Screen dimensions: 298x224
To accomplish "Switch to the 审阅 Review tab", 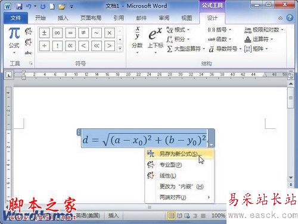I will tap(164, 18).
